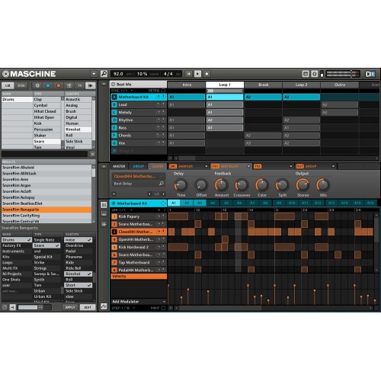Click the EDIT button in the tag editor
The width and height of the screenshot is (381, 381).
click(x=88, y=307)
